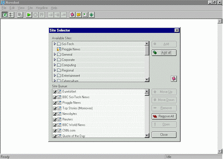The height and width of the screenshot is (159, 223).
Task: Click the green play arrow toolbar icon
Action: [x=29, y=15]
